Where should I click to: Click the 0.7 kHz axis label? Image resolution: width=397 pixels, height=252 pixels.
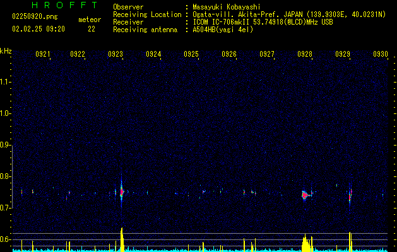point(5,208)
